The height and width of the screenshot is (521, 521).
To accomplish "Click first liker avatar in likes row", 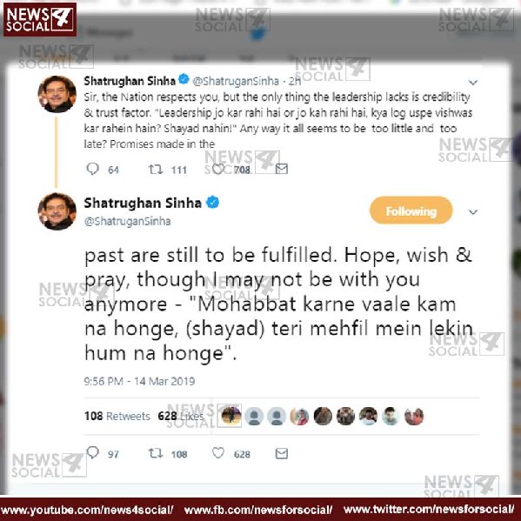I will click(x=231, y=416).
